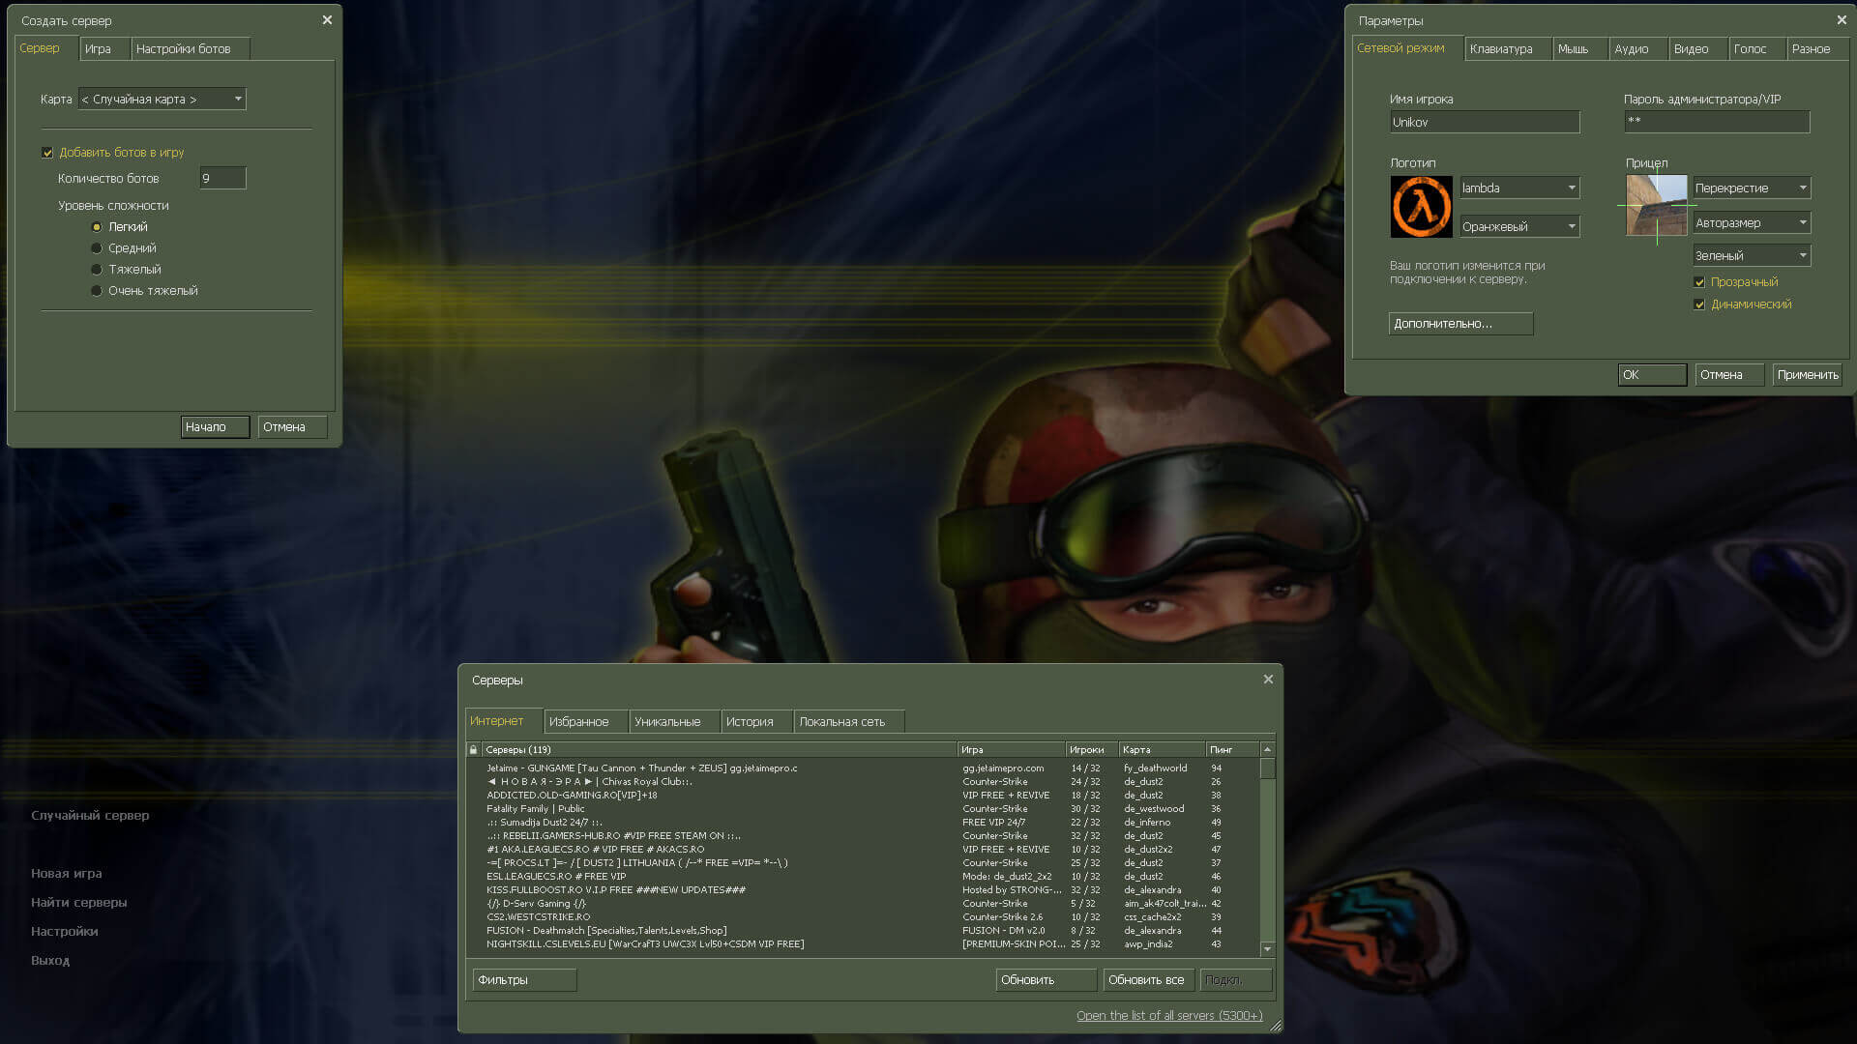1857x1044 pixels.
Task: Select Средний difficulty radio button
Action: pyautogui.click(x=97, y=248)
